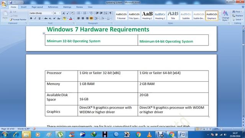
Task: Open the shading color dropdown
Action: point(105,18)
